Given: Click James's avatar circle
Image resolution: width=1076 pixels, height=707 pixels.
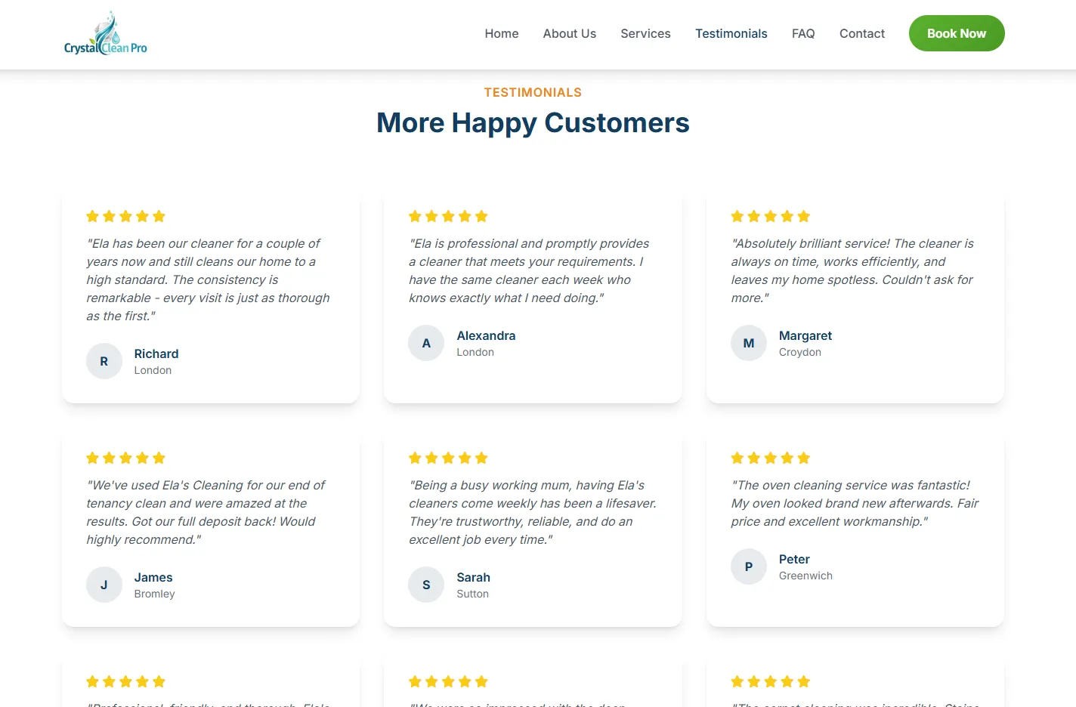Looking at the screenshot, I should [104, 585].
